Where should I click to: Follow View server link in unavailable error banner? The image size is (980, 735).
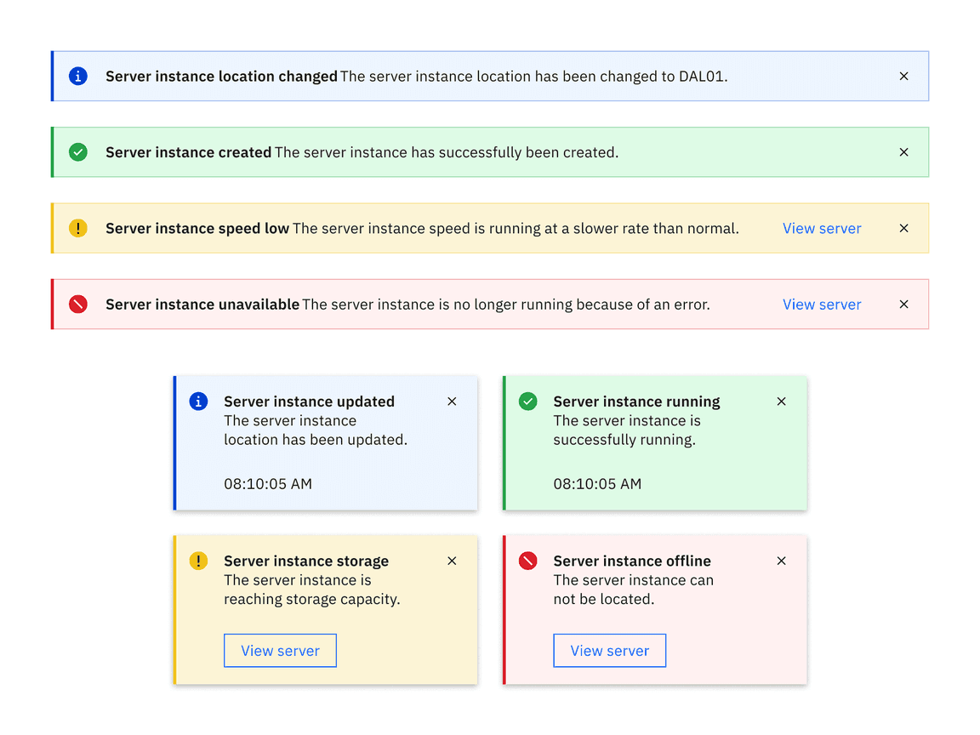pyautogui.click(x=822, y=305)
